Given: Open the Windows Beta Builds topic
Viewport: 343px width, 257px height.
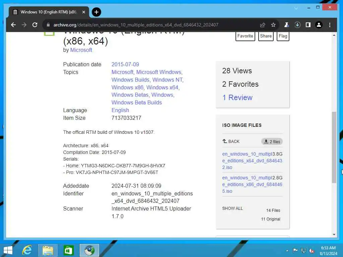Looking at the screenshot, I should point(137,102).
